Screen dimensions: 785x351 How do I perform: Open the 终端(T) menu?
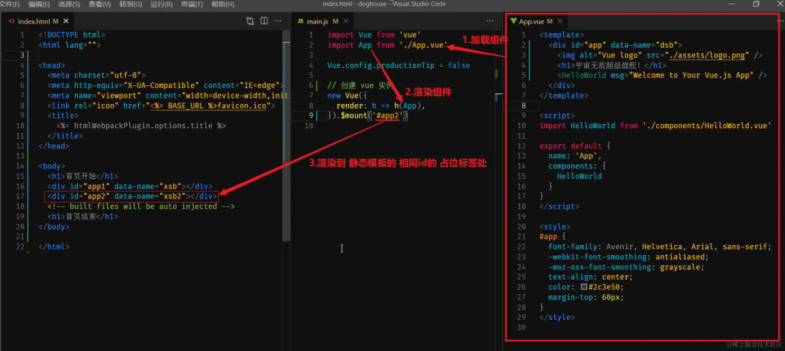point(192,4)
